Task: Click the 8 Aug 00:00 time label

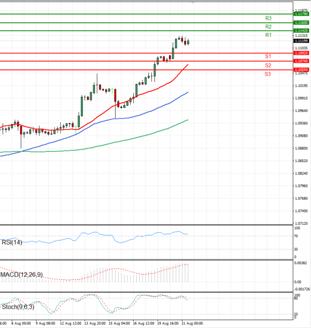Action: coord(21,323)
